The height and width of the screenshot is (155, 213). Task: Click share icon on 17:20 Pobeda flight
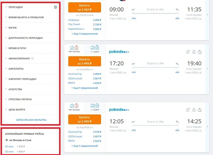click(x=200, y=52)
